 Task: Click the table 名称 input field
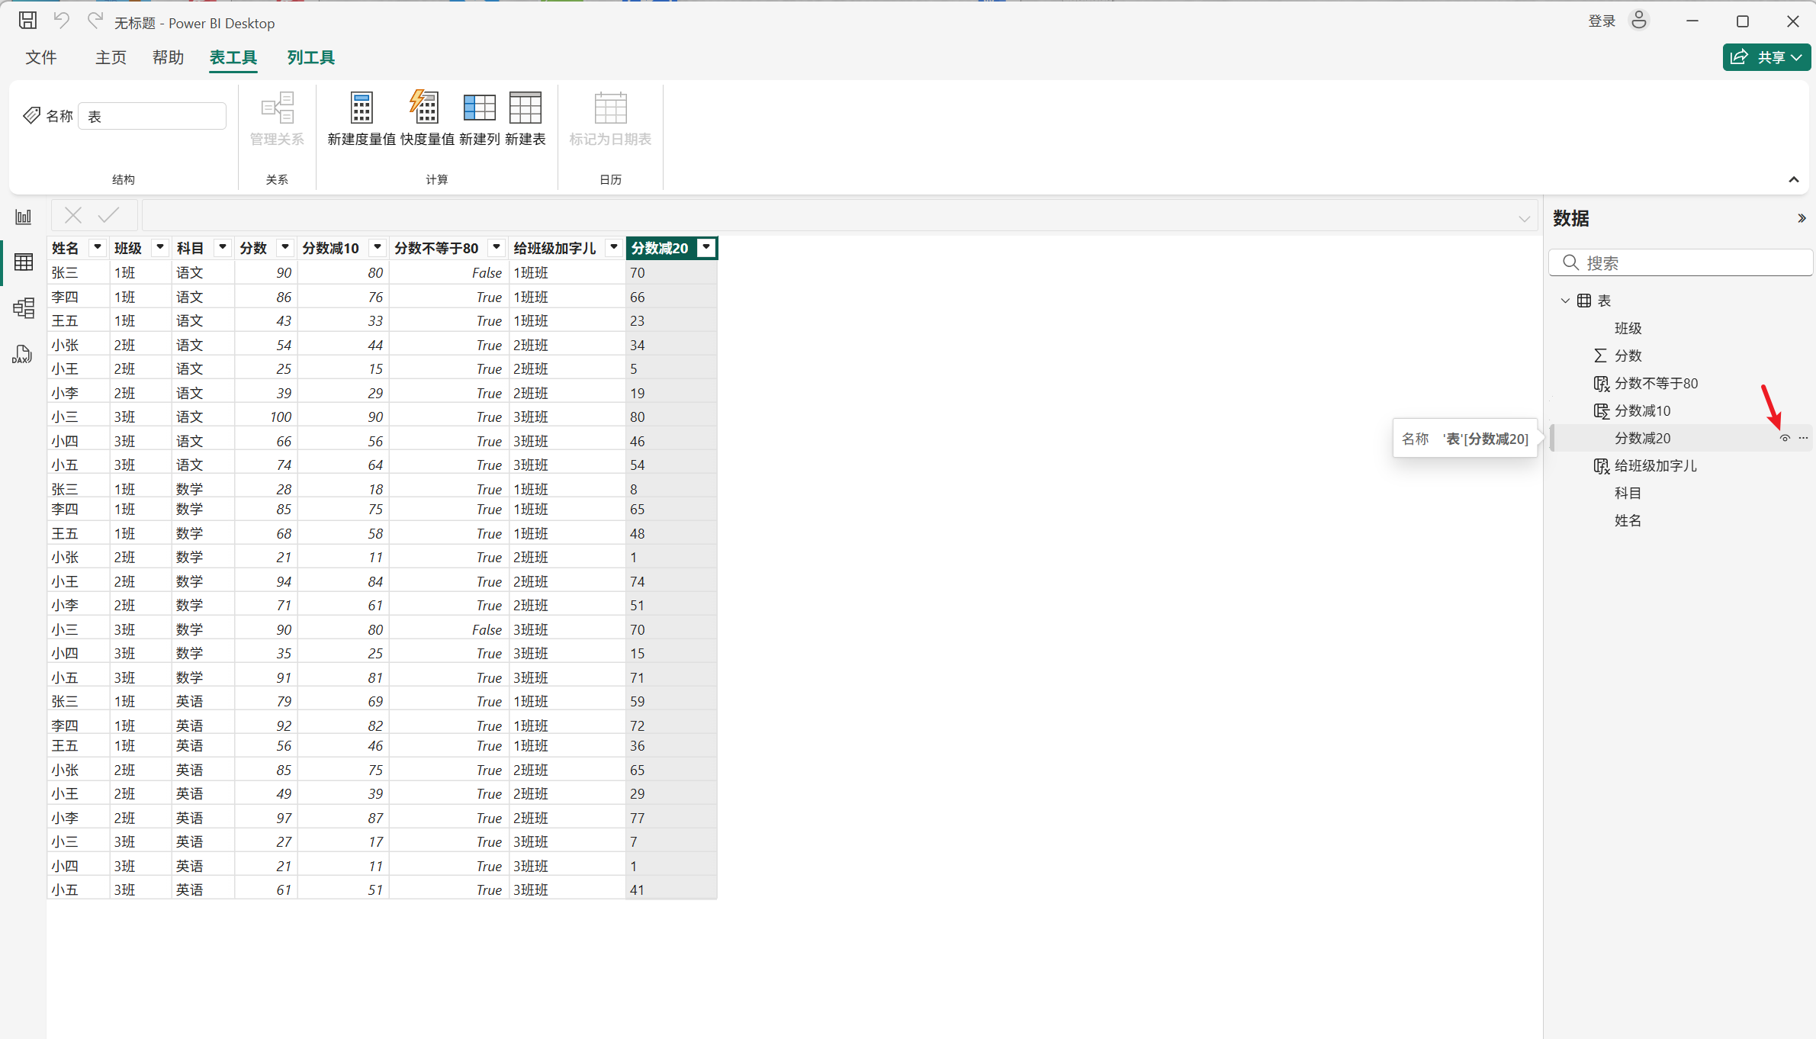pyautogui.click(x=153, y=116)
